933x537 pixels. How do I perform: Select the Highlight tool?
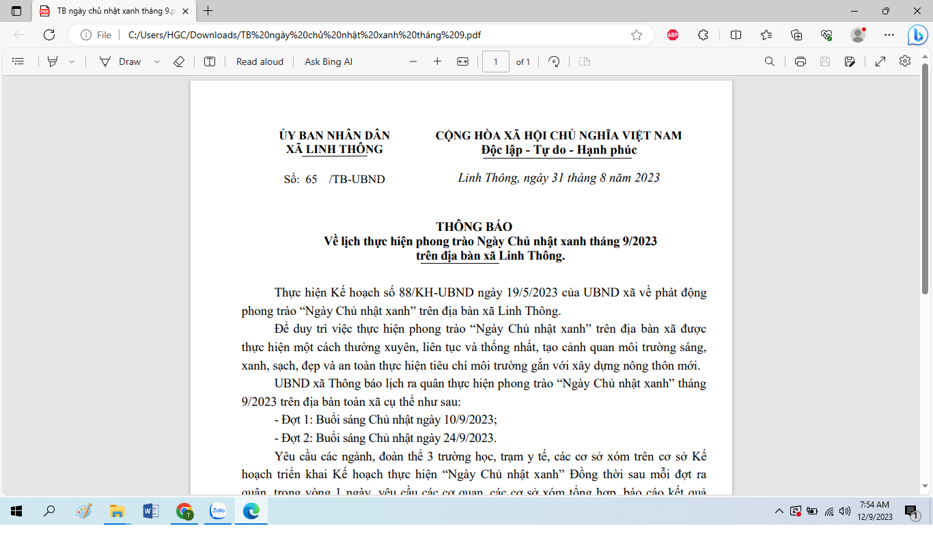(53, 61)
